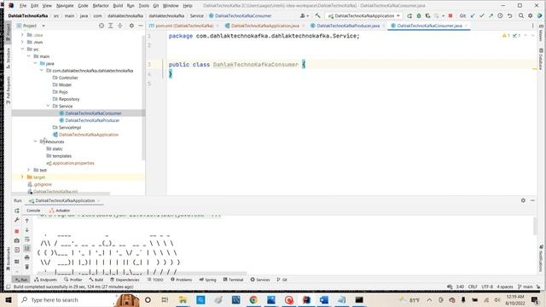The width and height of the screenshot is (546, 307).
Task: Click the Rerun application icon in toolbar
Action: click(x=409, y=15)
